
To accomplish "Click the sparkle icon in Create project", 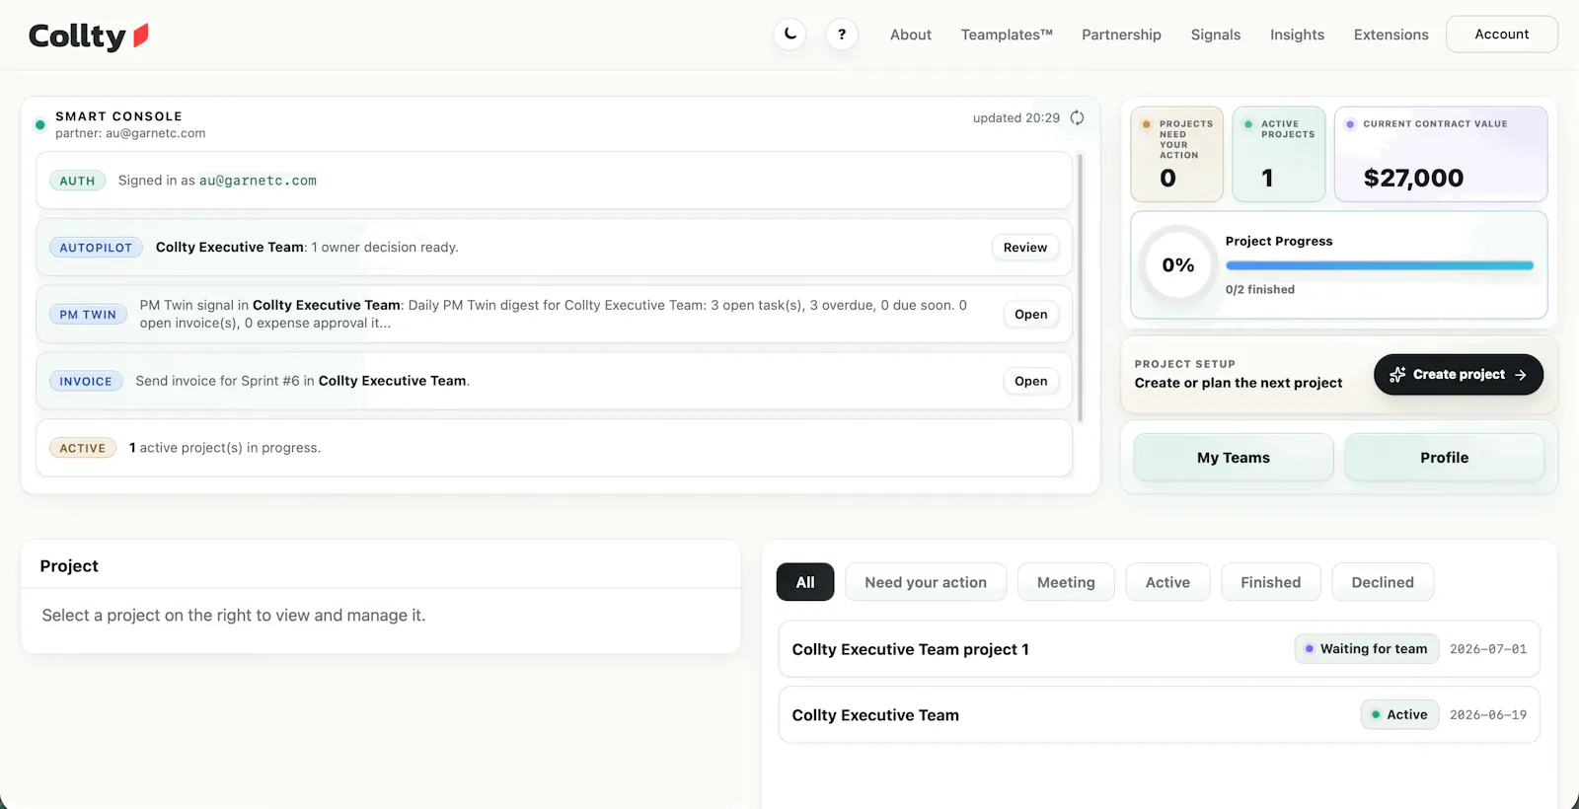I will point(1397,375).
